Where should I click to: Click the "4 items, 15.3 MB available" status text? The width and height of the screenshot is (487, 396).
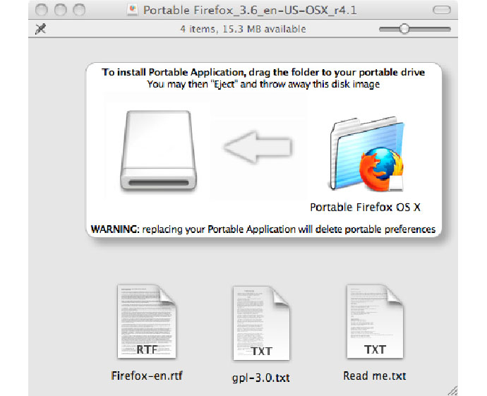click(243, 29)
